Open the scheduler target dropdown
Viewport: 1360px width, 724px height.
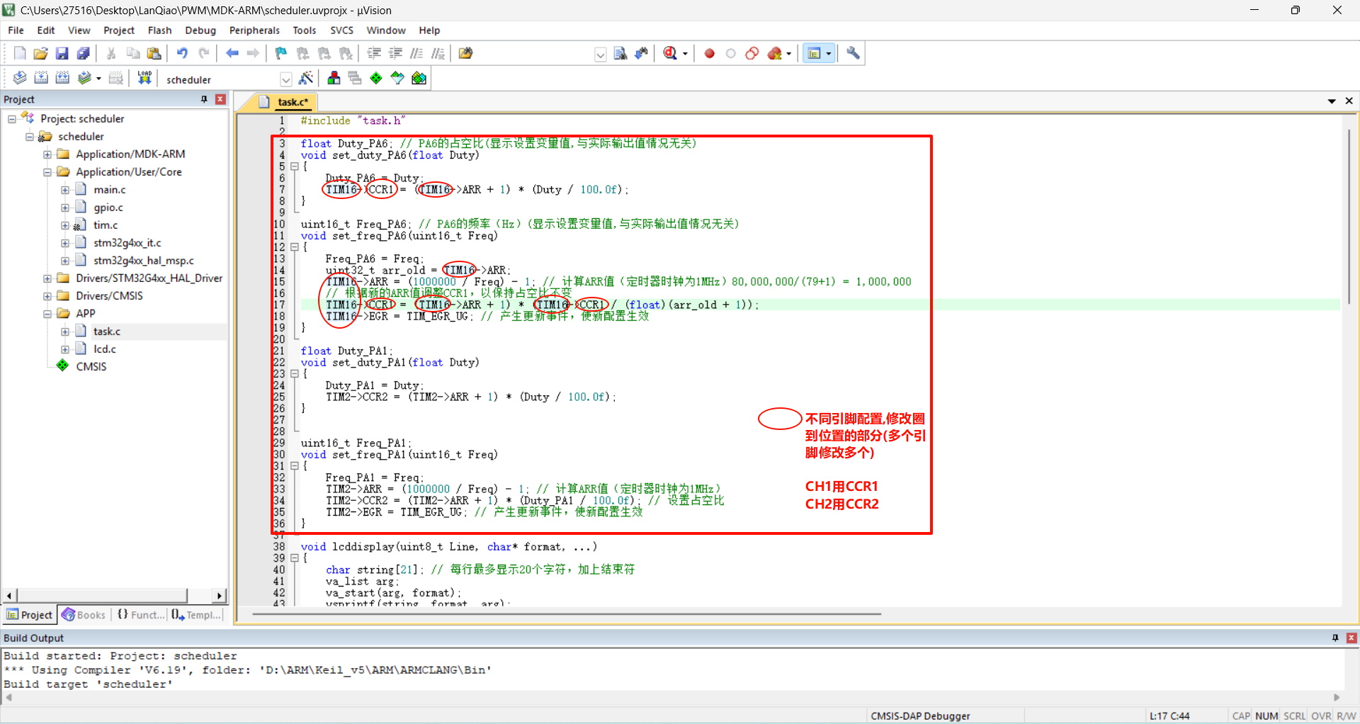[285, 79]
